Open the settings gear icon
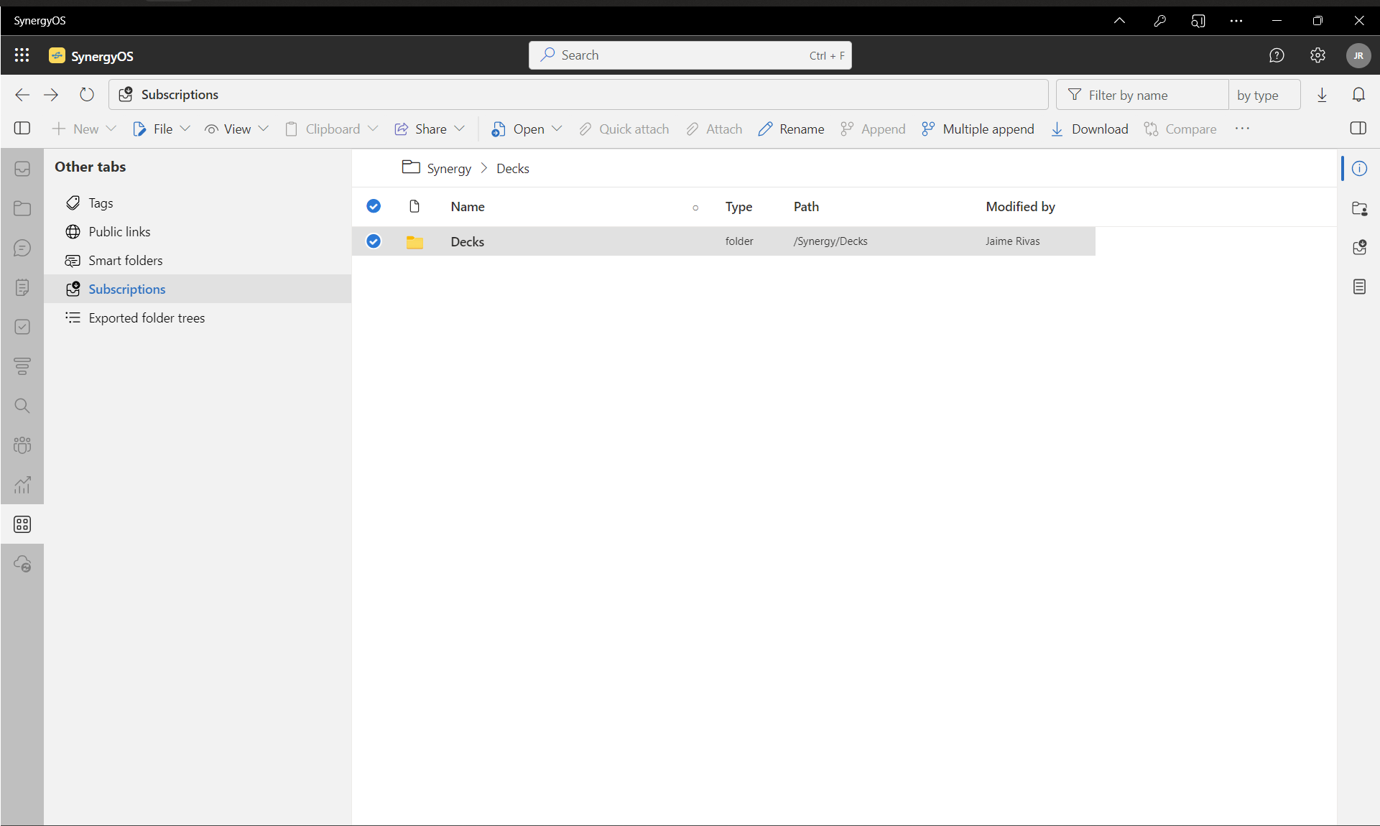This screenshot has width=1380, height=826. (1317, 55)
